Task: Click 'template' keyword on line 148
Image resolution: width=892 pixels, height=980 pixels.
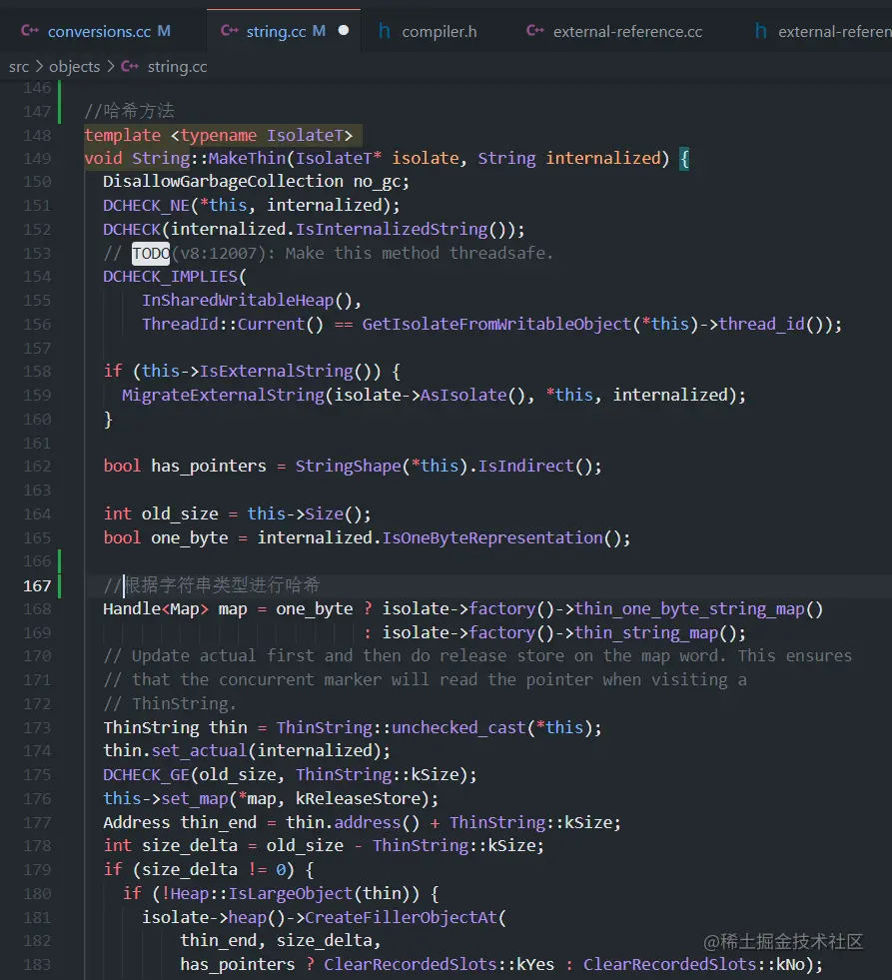Action: click(x=123, y=135)
